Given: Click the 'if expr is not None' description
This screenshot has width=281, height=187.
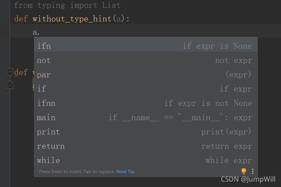Looking at the screenshot, I should pyautogui.click(x=208, y=103).
